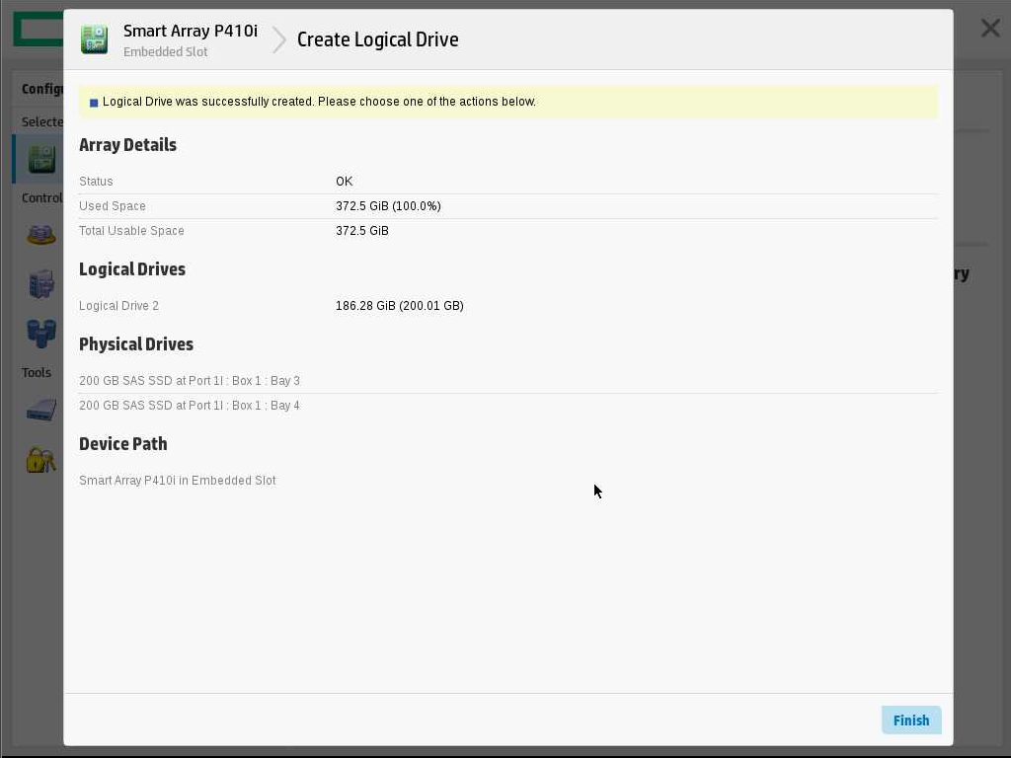Select the green controller board icon in the sidebar
Image resolution: width=1011 pixels, height=758 pixels.
click(41, 159)
